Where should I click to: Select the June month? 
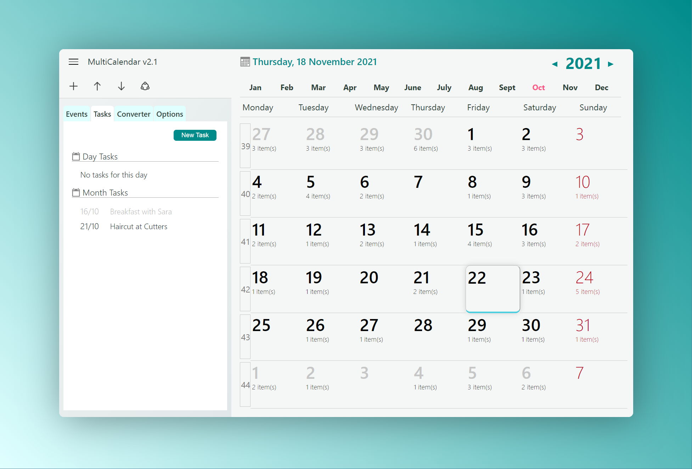413,87
